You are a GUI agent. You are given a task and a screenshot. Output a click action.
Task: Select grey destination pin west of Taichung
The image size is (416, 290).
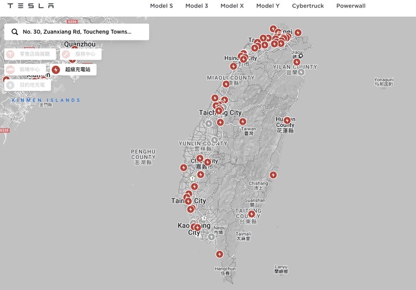pos(209,123)
